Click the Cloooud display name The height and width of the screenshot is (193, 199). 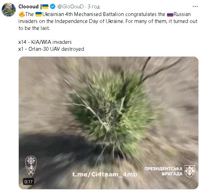click(x=29, y=7)
